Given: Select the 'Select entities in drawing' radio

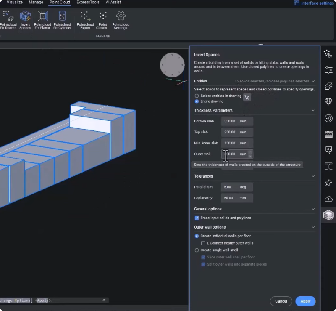Looking at the screenshot, I should tap(197, 96).
